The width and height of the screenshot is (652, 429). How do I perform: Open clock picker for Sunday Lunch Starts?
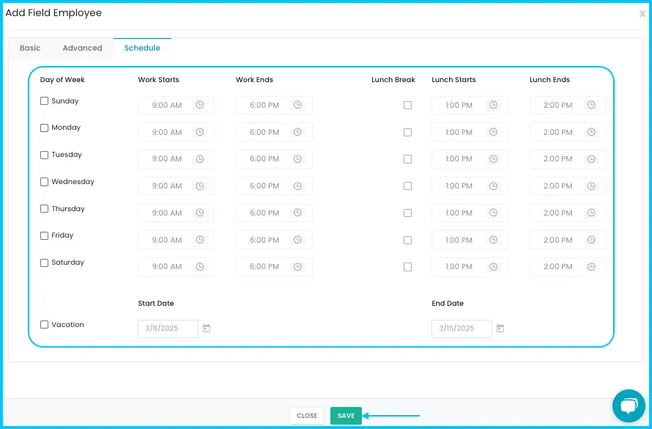(494, 105)
